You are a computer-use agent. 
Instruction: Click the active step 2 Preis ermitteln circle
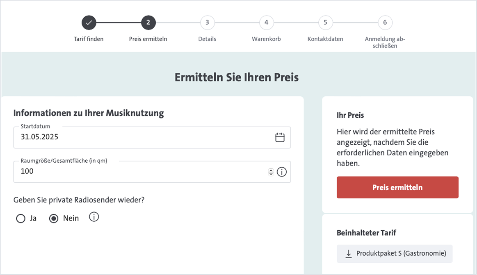coord(148,23)
